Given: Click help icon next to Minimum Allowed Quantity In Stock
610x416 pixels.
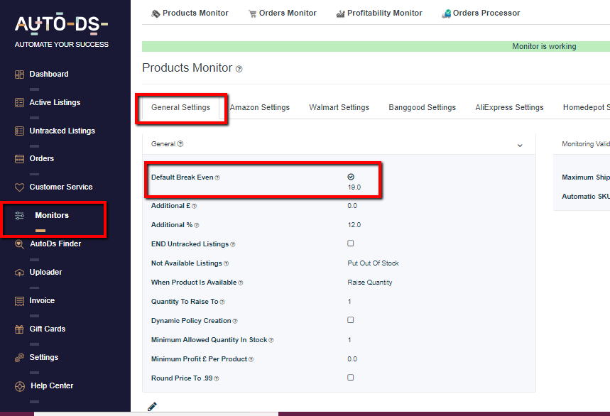Looking at the screenshot, I should [271, 340].
